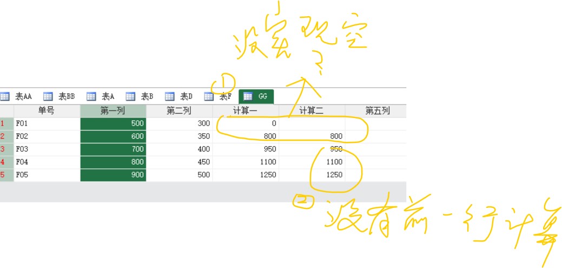
Task: Switch to the 表B tab
Action: (140, 96)
